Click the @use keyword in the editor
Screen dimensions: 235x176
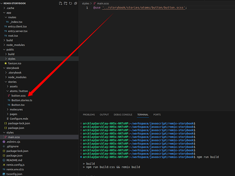(x=97, y=8)
